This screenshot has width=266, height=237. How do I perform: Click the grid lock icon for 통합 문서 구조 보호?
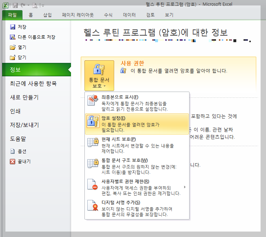click(93, 164)
